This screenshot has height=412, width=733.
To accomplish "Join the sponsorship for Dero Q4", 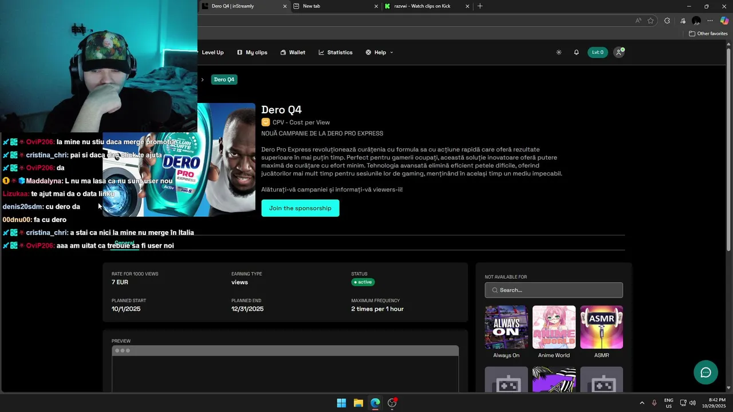I will (300, 208).
